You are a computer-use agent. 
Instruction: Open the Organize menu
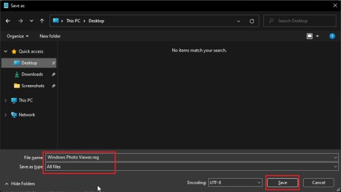[x=18, y=36]
